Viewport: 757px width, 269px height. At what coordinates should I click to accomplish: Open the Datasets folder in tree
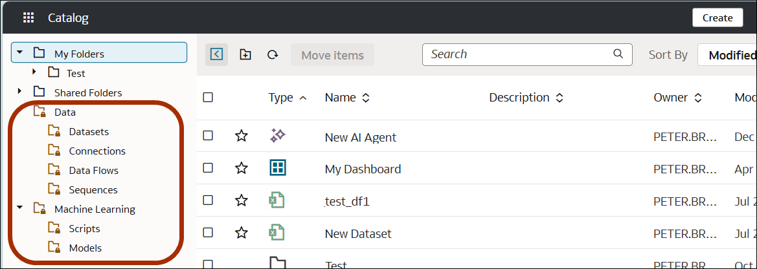[x=89, y=132]
